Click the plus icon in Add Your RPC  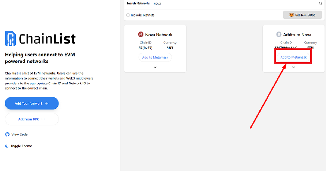coord(43,119)
